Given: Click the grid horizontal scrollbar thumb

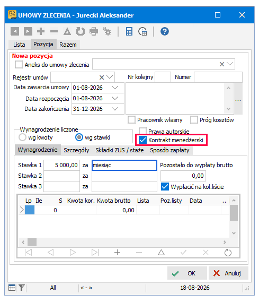Looking at the screenshot, I should point(32,242).
